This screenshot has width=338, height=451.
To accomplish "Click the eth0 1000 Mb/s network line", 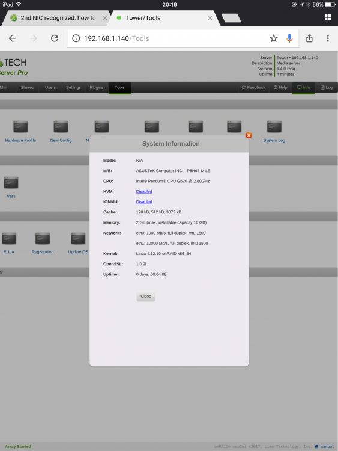I will click(x=171, y=233).
